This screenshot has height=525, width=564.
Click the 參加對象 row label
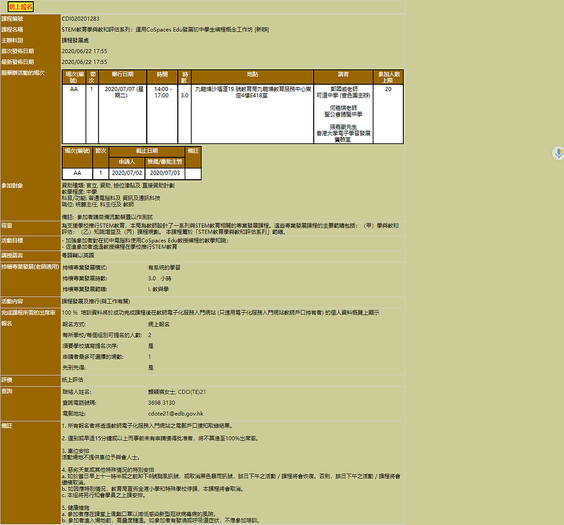pyautogui.click(x=12, y=186)
